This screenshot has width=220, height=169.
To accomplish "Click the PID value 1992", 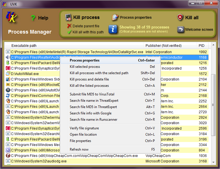I will [203, 52].
